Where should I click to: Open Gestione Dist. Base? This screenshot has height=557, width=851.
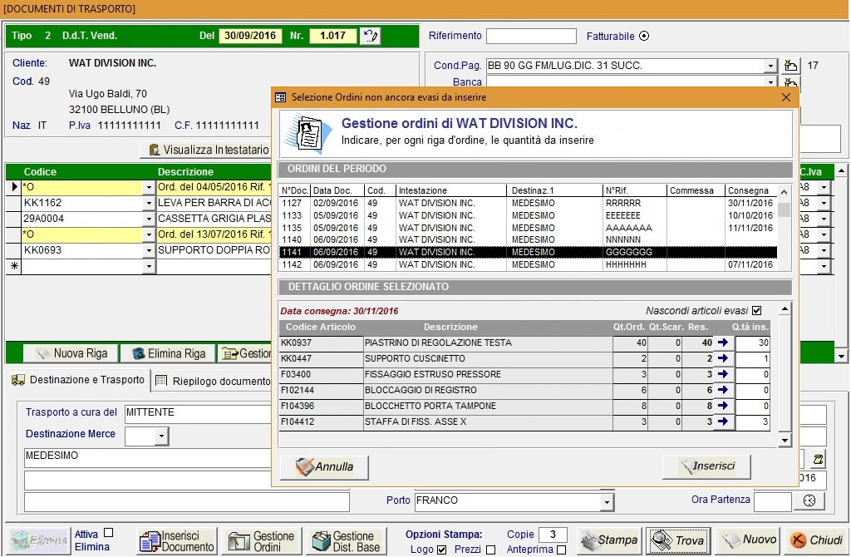tap(347, 541)
